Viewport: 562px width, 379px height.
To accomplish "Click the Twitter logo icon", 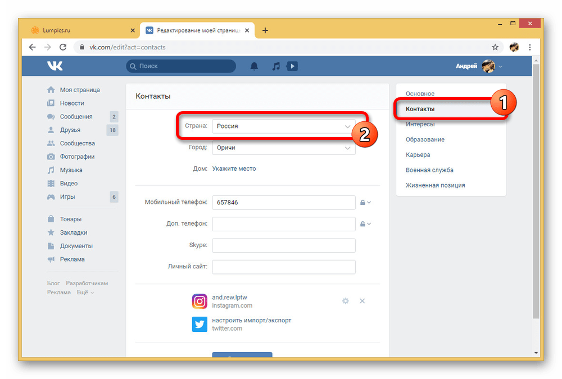I will point(200,324).
